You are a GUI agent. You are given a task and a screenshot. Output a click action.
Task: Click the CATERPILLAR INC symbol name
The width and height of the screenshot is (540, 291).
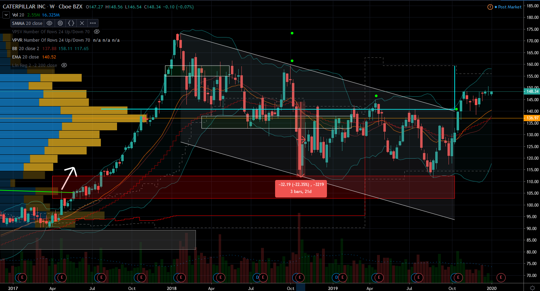pyautogui.click(x=24, y=7)
